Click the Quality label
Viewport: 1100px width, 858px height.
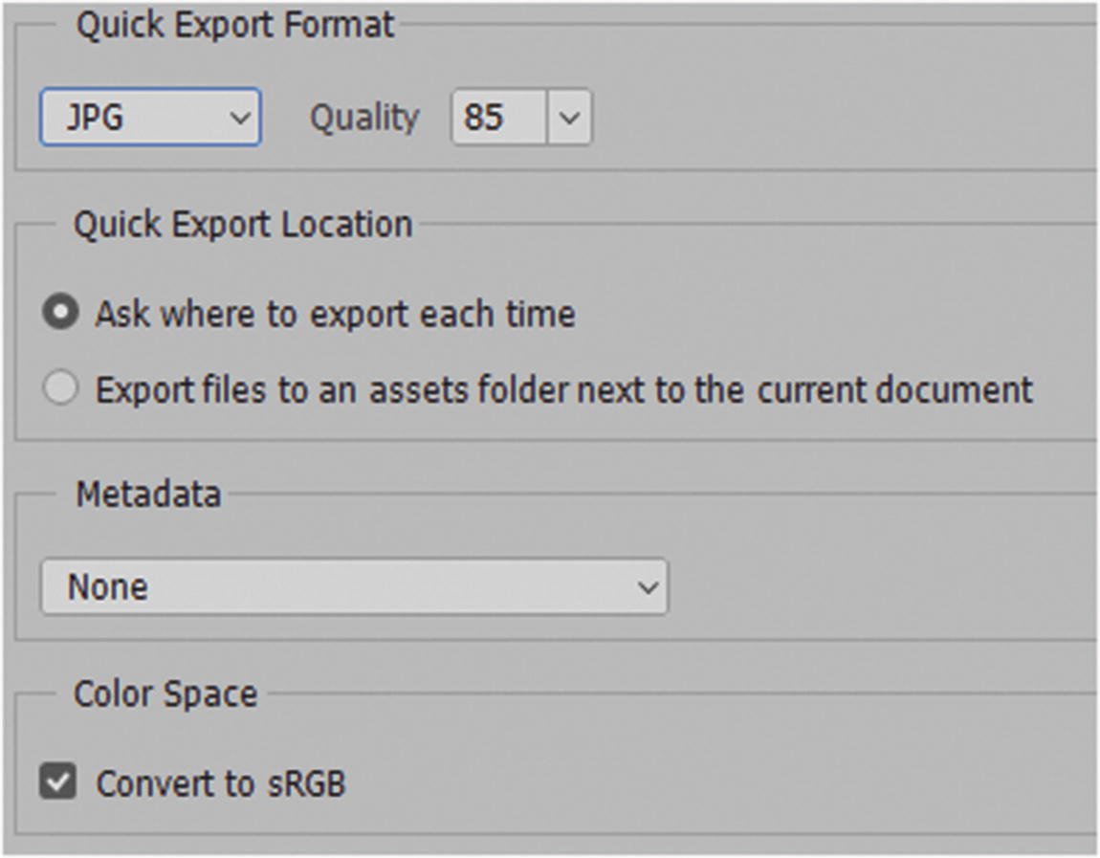coord(364,118)
